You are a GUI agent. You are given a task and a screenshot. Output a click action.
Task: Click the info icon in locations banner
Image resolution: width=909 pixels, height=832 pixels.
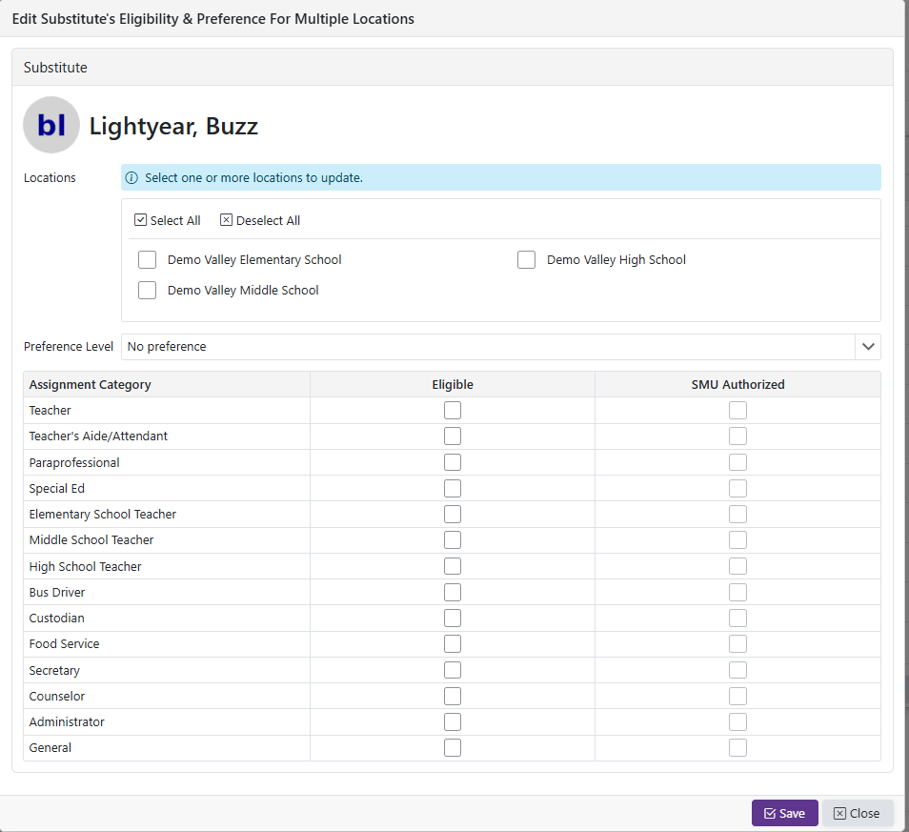click(x=132, y=178)
